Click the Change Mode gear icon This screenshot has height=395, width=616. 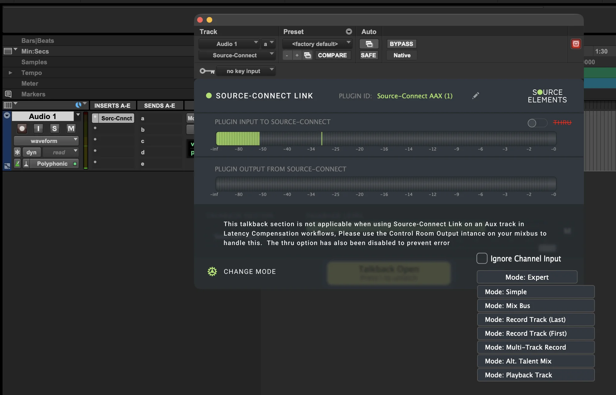[212, 272]
